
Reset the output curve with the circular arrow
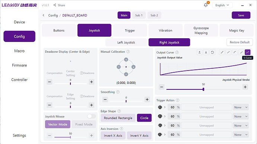click(212, 52)
